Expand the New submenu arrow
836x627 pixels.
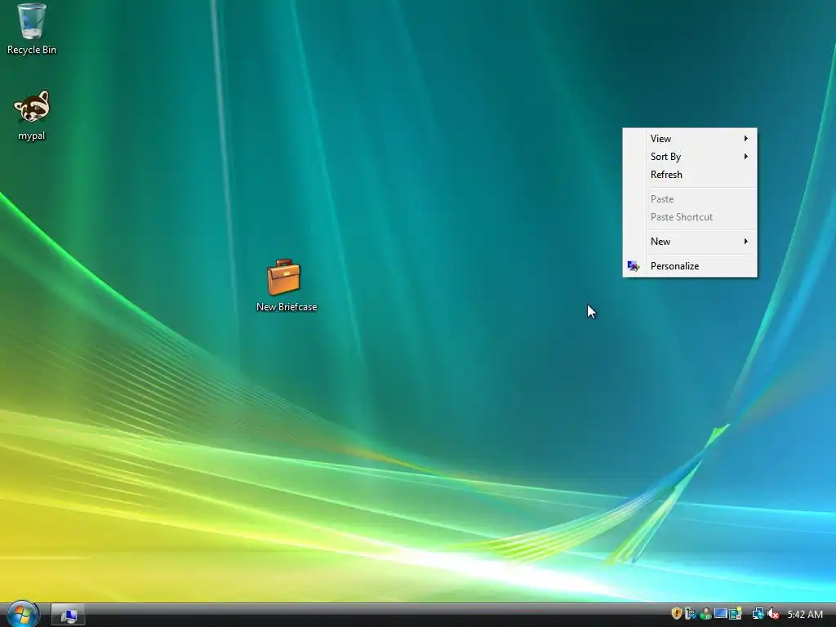pos(746,242)
